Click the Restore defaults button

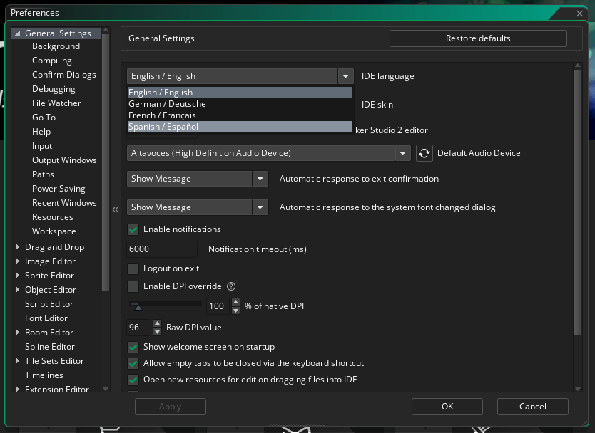478,38
